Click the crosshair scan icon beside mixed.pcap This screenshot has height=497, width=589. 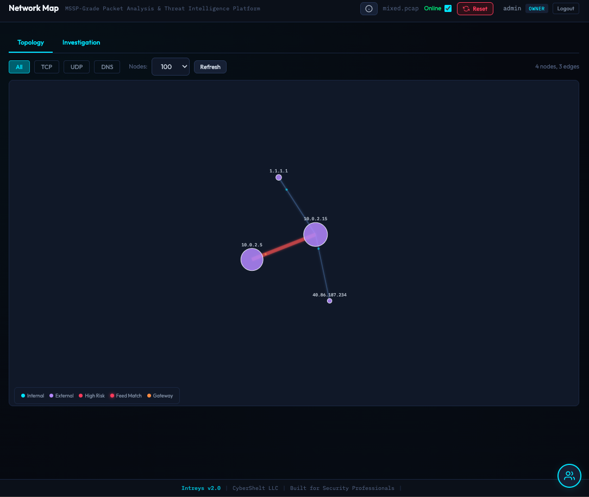point(368,8)
